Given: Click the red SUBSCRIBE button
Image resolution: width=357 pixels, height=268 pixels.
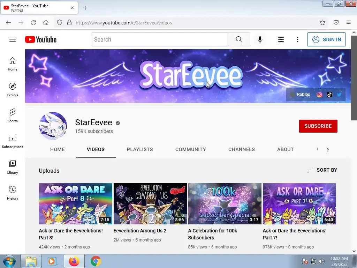Looking at the screenshot, I should tap(318, 126).
